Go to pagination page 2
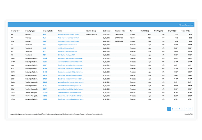The height and width of the screenshot is (140, 202). 172,109
